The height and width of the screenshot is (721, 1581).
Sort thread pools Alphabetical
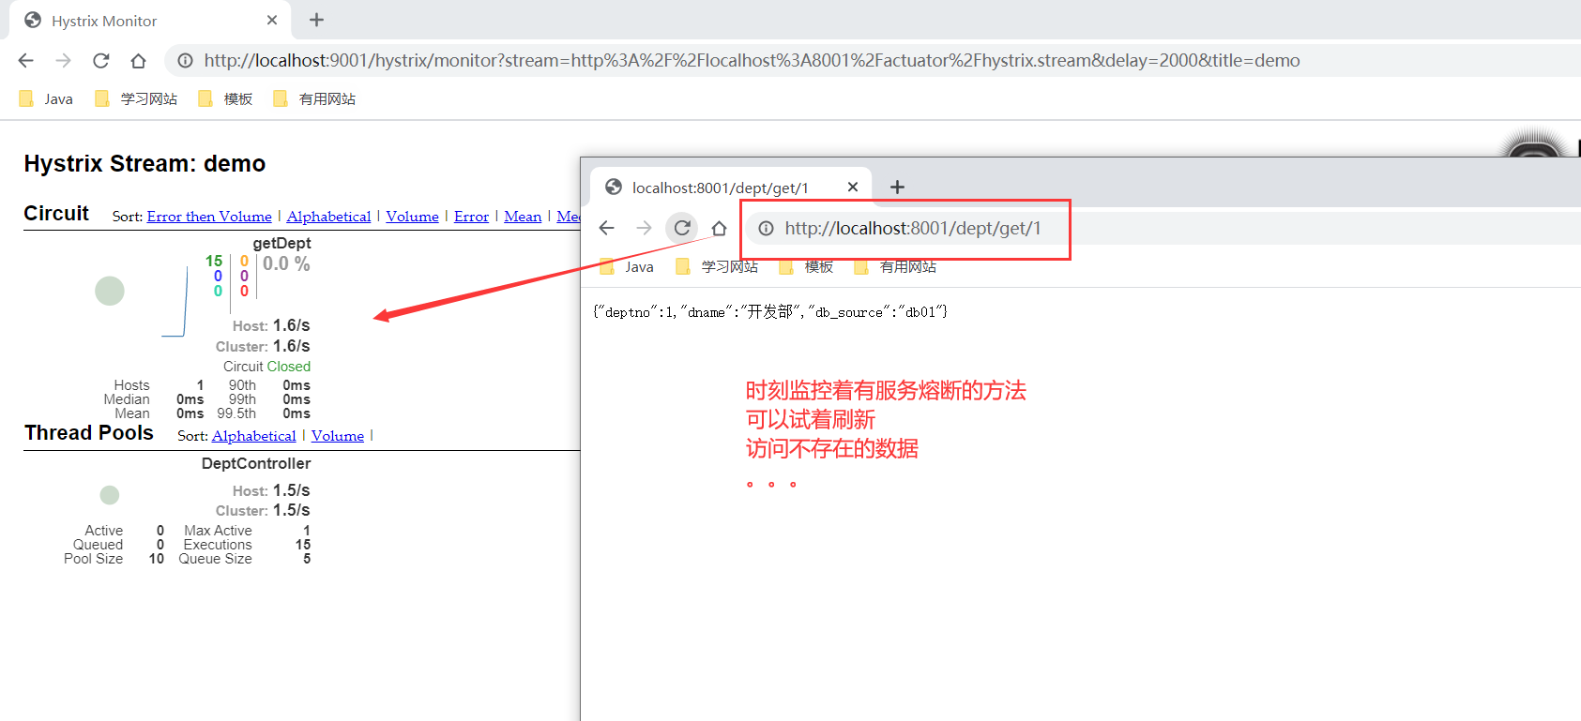253,436
